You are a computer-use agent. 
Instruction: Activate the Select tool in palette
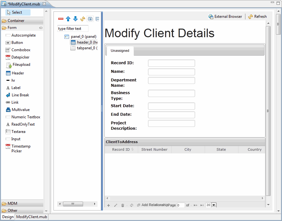(x=18, y=12)
